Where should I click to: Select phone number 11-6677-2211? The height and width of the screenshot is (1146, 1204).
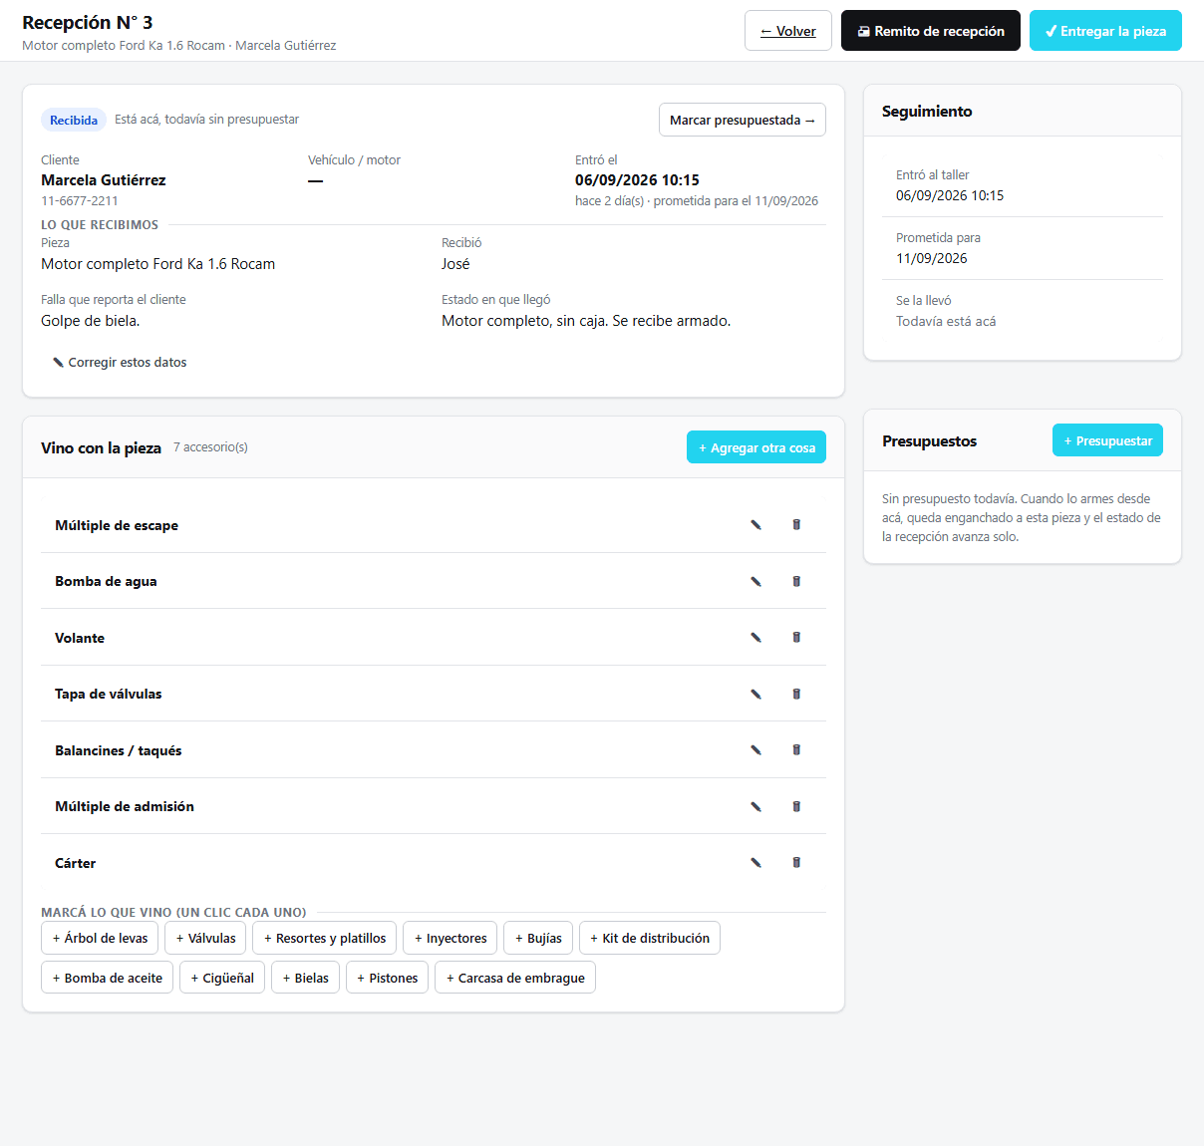click(x=80, y=200)
